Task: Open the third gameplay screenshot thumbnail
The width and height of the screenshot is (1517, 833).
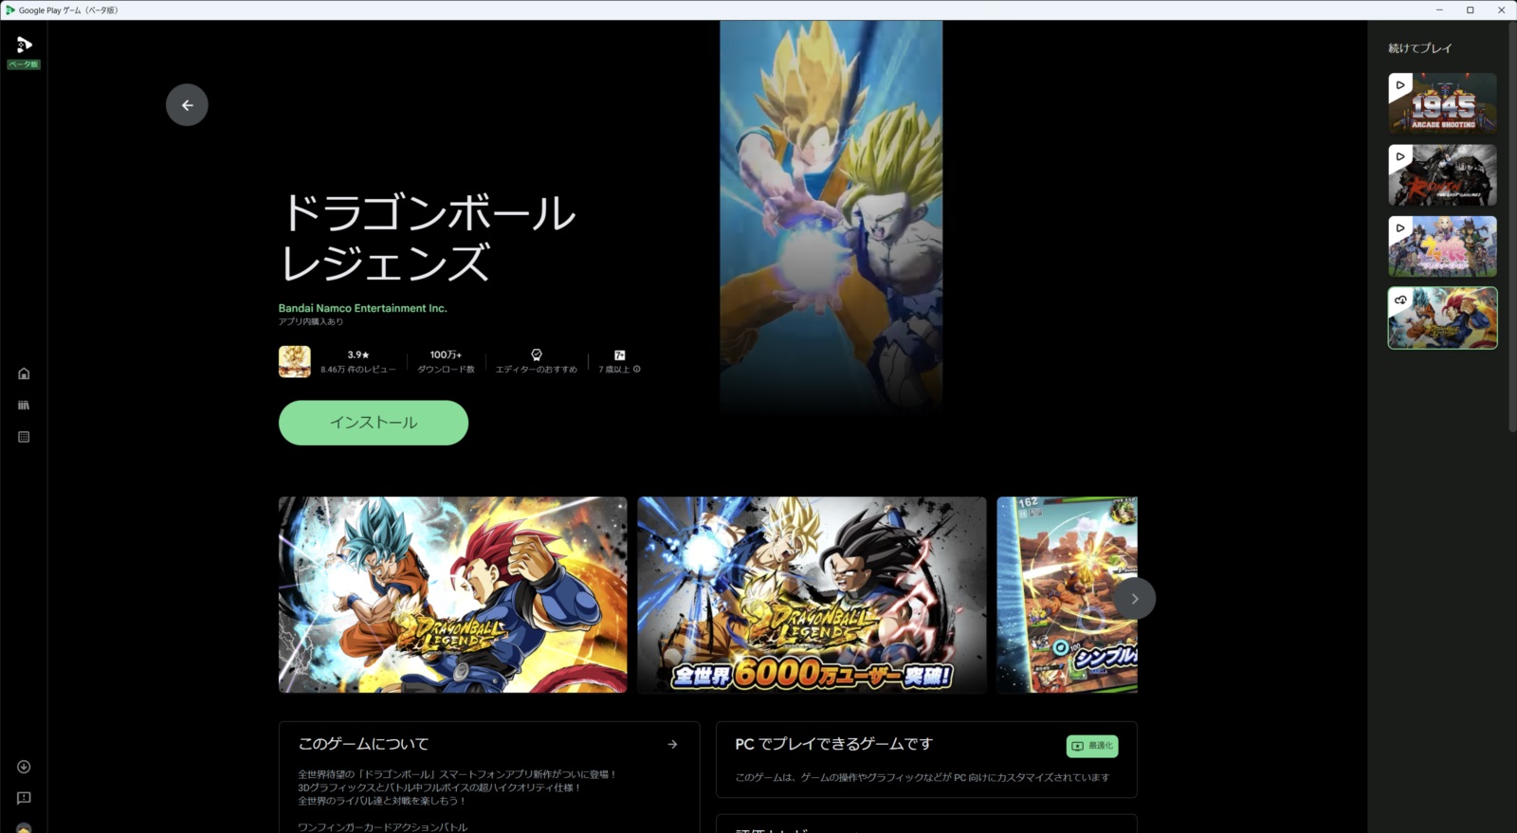Action: (x=1067, y=595)
